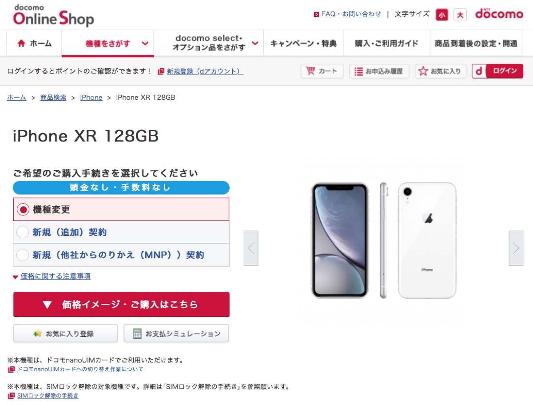
Task: Open the order history (お申込み履歴) list icon
Action: point(359,71)
